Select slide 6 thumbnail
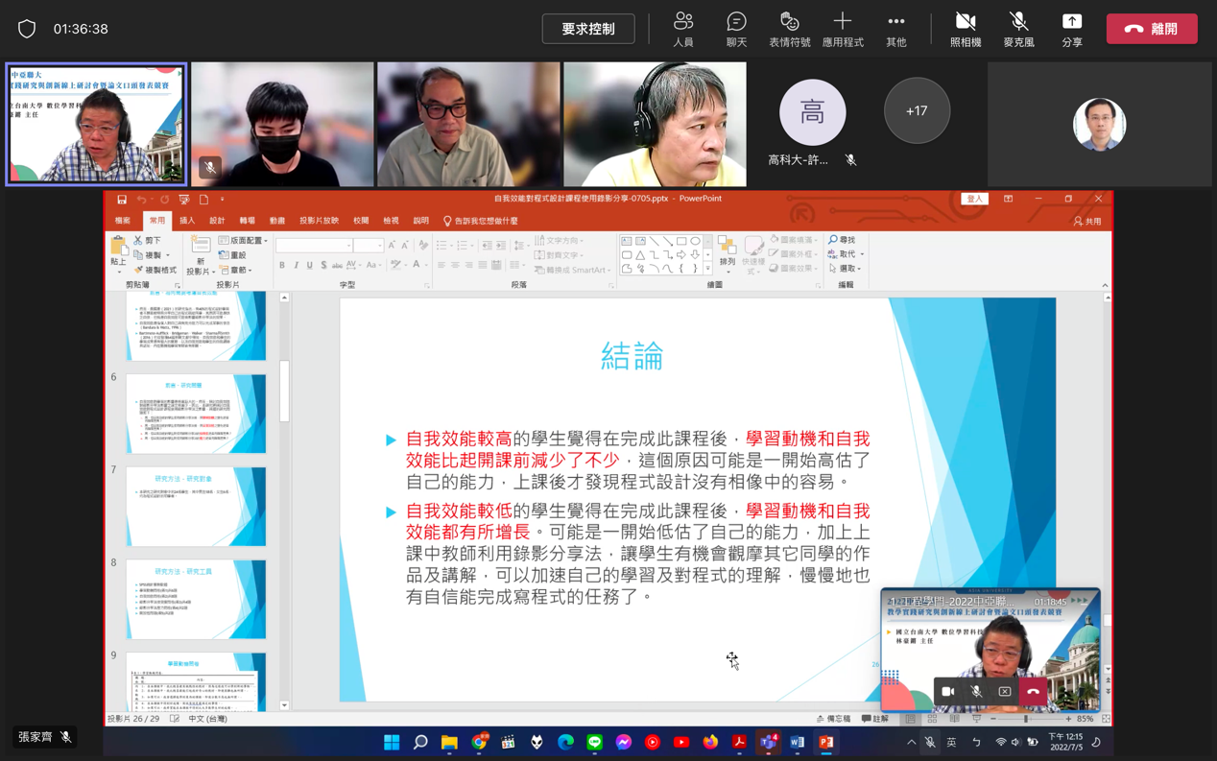The image size is (1217, 761). (196, 415)
